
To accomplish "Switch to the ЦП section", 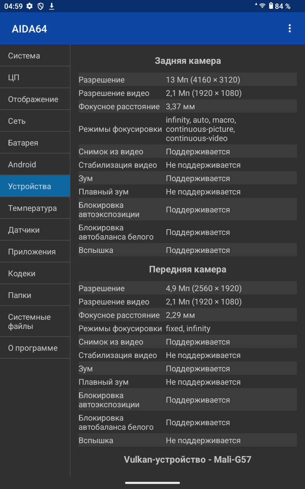I will pos(35,78).
